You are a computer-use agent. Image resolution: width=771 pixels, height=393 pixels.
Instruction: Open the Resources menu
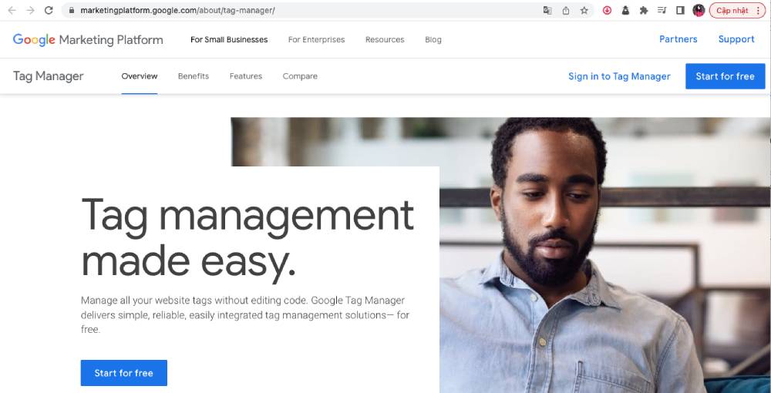tap(385, 40)
